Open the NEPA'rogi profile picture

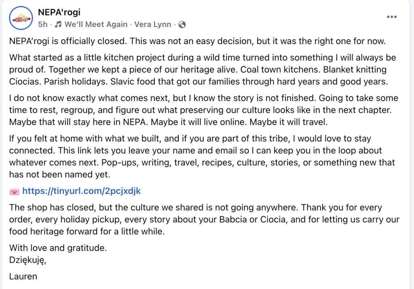(x=21, y=18)
